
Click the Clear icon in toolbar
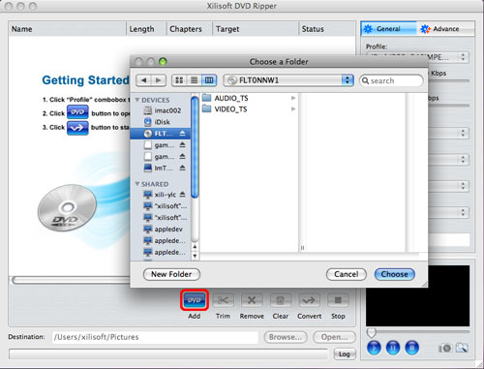click(280, 300)
